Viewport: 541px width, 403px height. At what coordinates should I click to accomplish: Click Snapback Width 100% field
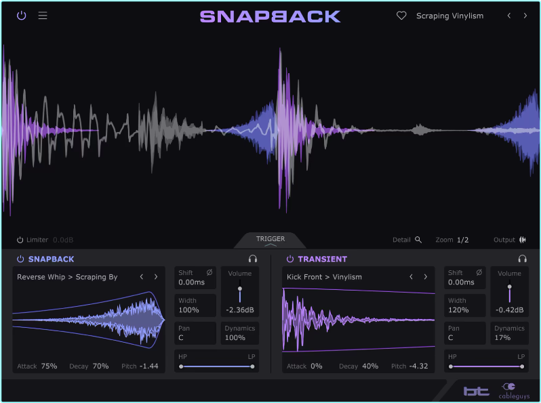tap(195, 305)
